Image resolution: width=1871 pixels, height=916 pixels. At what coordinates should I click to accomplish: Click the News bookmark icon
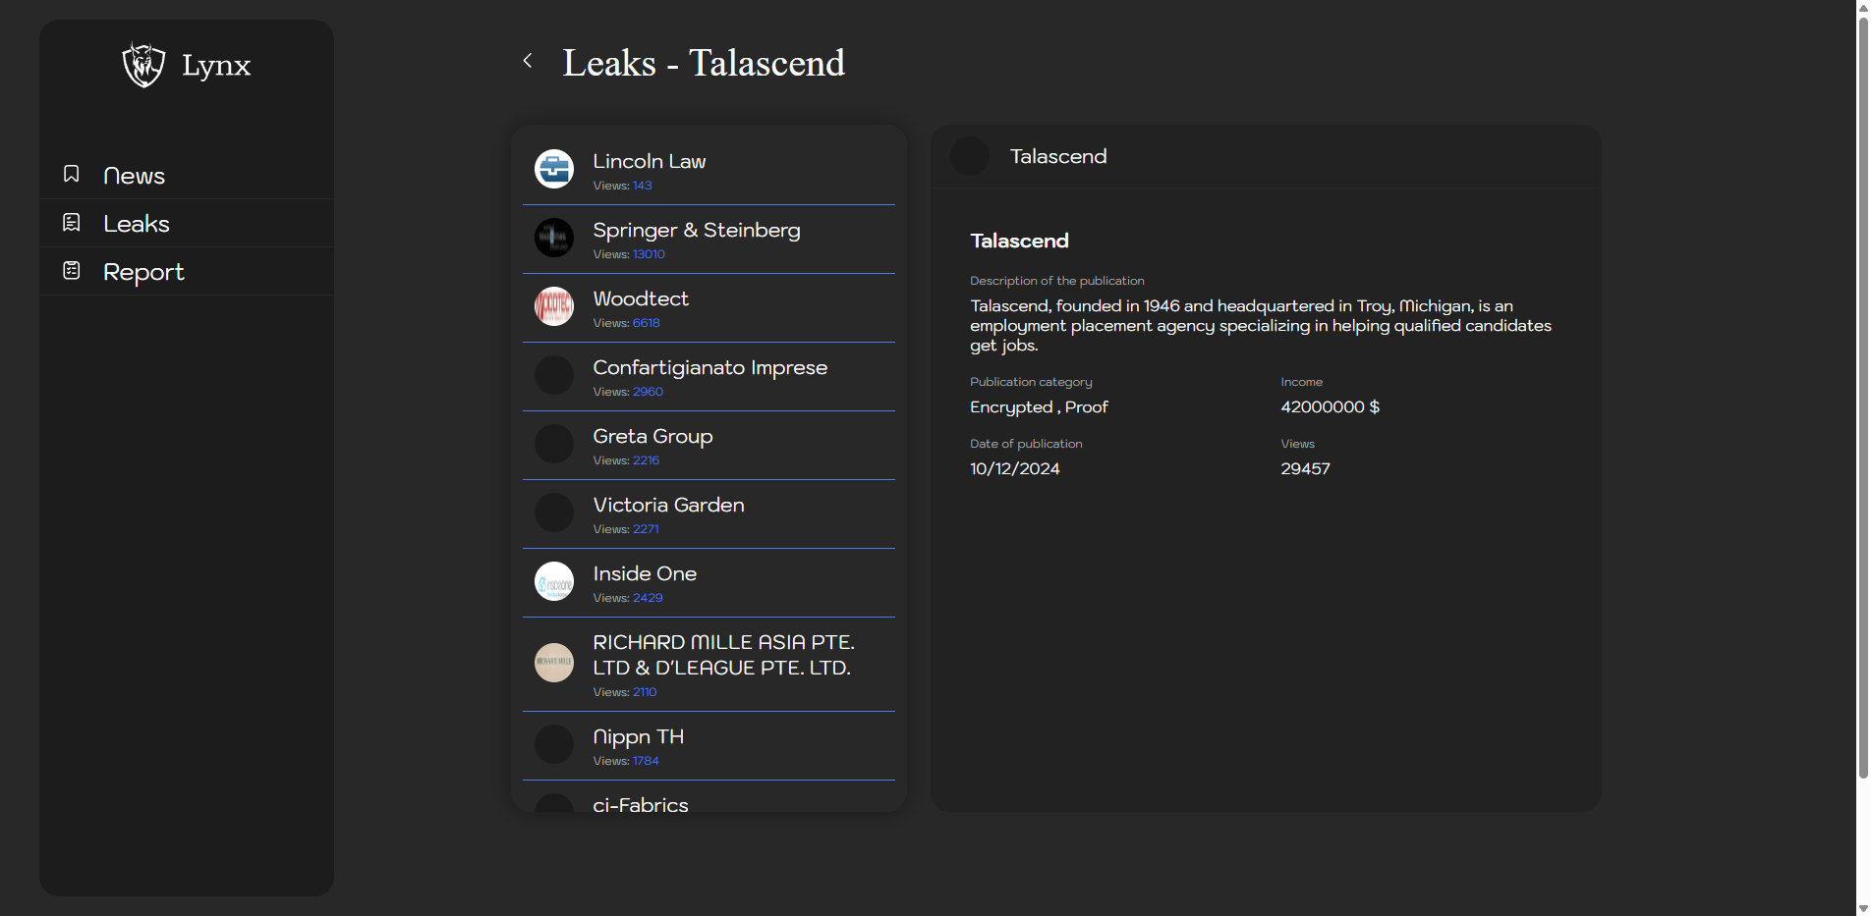click(x=72, y=174)
